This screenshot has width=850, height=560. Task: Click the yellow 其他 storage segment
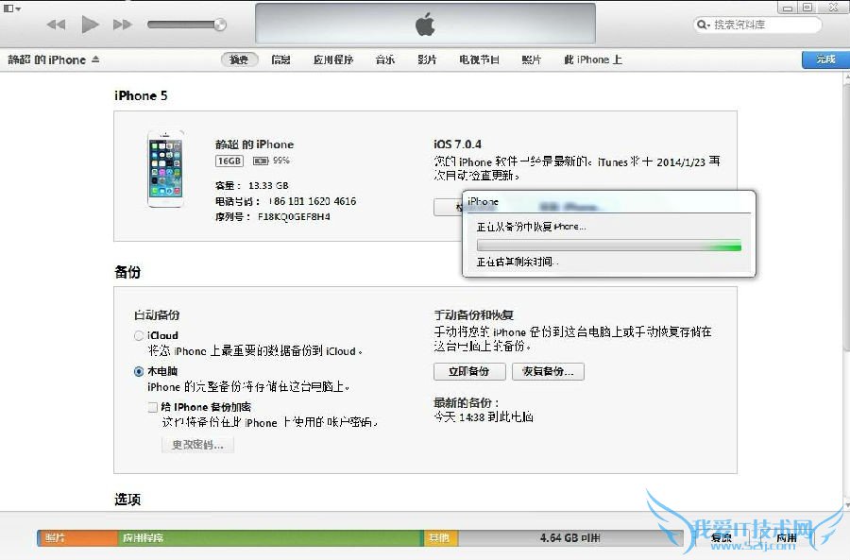(441, 537)
